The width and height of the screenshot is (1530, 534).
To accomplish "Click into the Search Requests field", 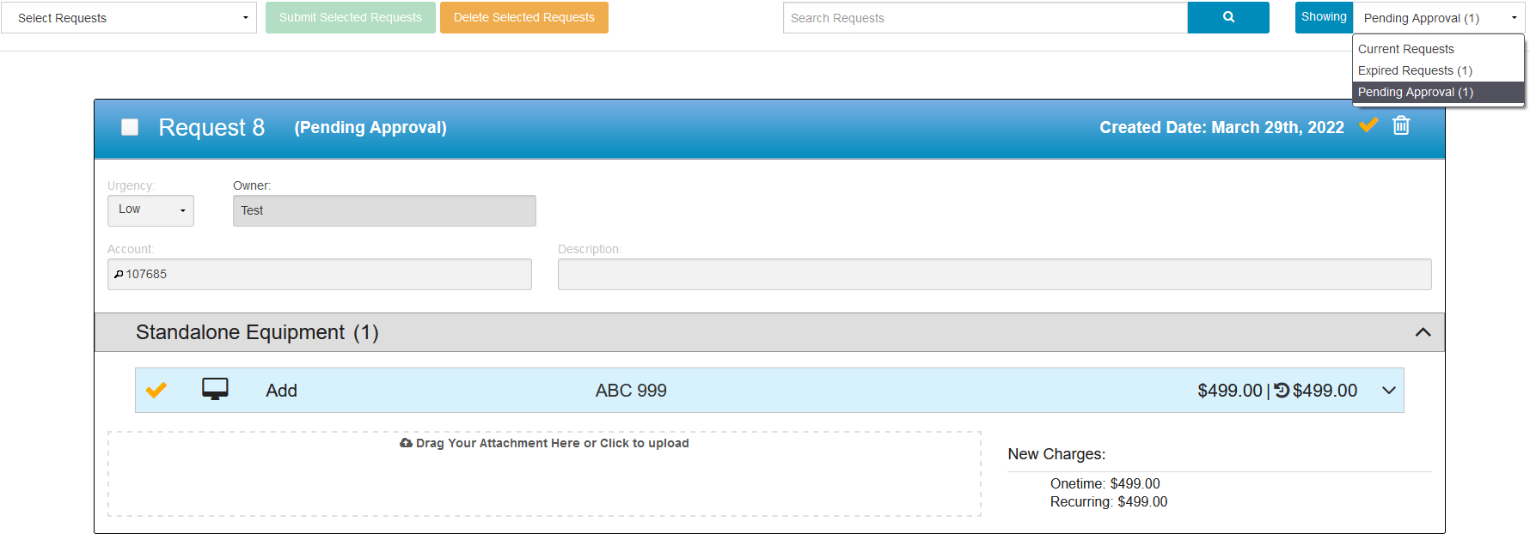I will point(984,18).
